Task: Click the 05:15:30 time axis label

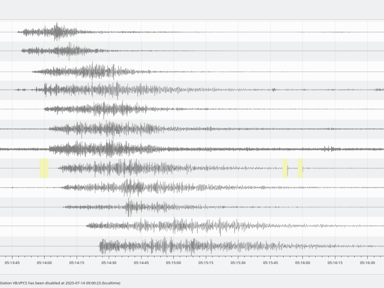Action: [x=238, y=263]
